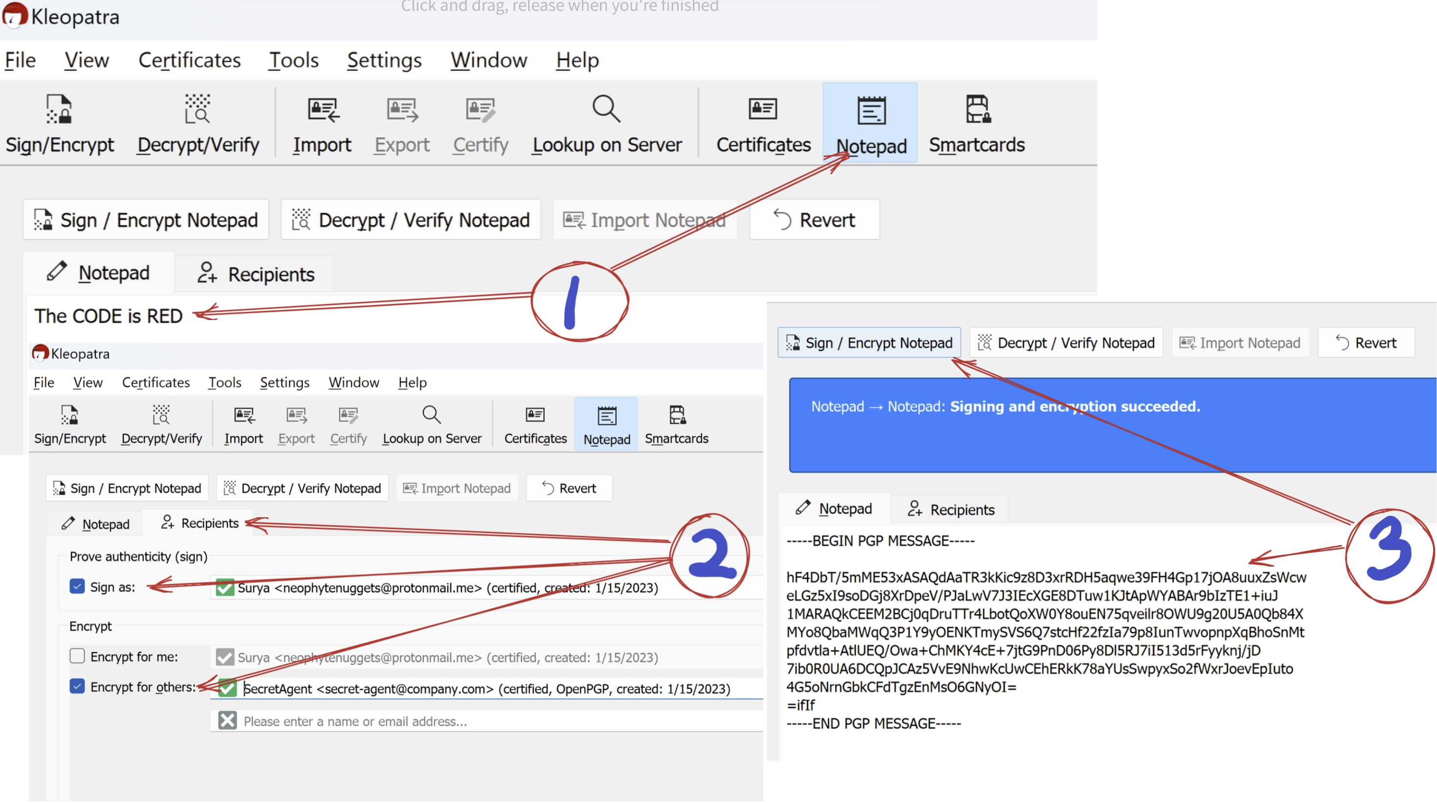The height and width of the screenshot is (803, 1437).
Task: Click Import icon in lower Kleopatra toolbar
Action: 244,415
